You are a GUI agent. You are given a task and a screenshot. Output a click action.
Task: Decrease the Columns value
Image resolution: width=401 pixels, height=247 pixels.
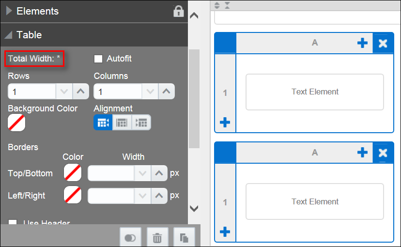pyautogui.click(x=150, y=91)
